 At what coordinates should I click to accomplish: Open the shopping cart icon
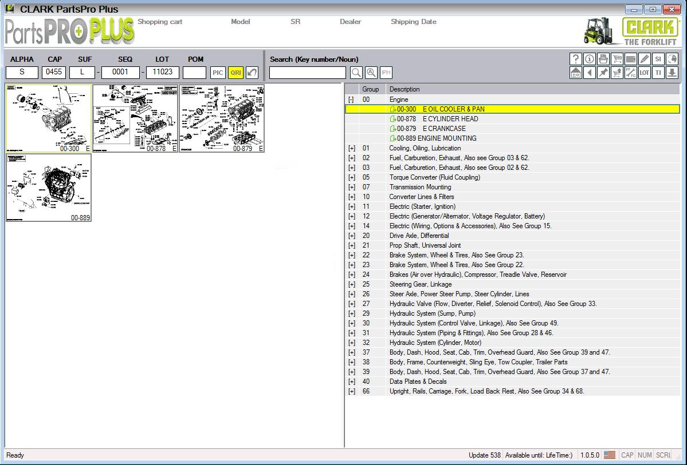(x=617, y=58)
